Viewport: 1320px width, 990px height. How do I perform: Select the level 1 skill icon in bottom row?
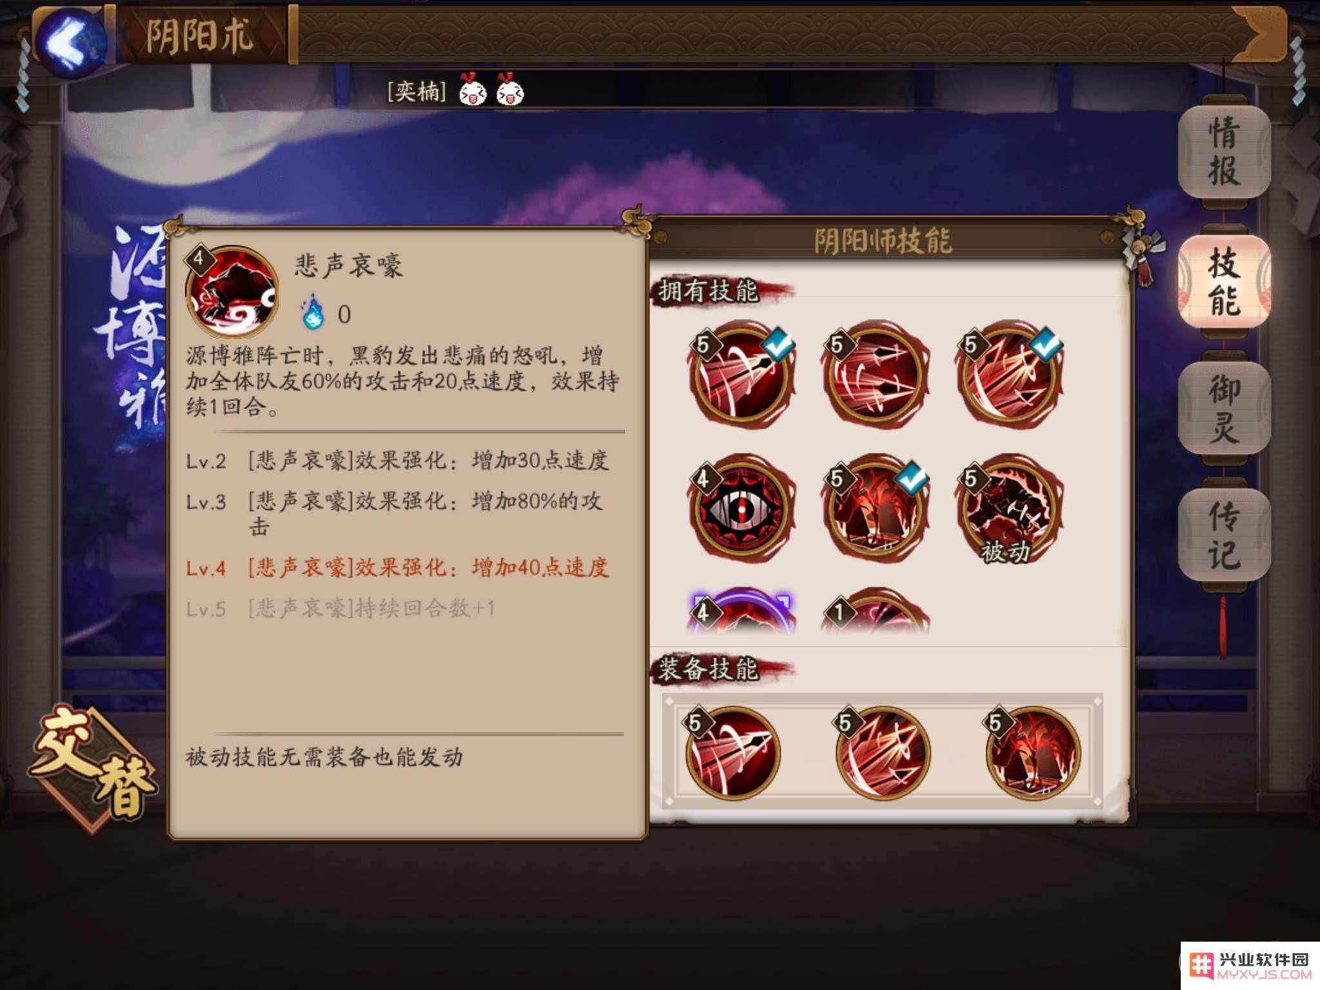click(x=875, y=611)
